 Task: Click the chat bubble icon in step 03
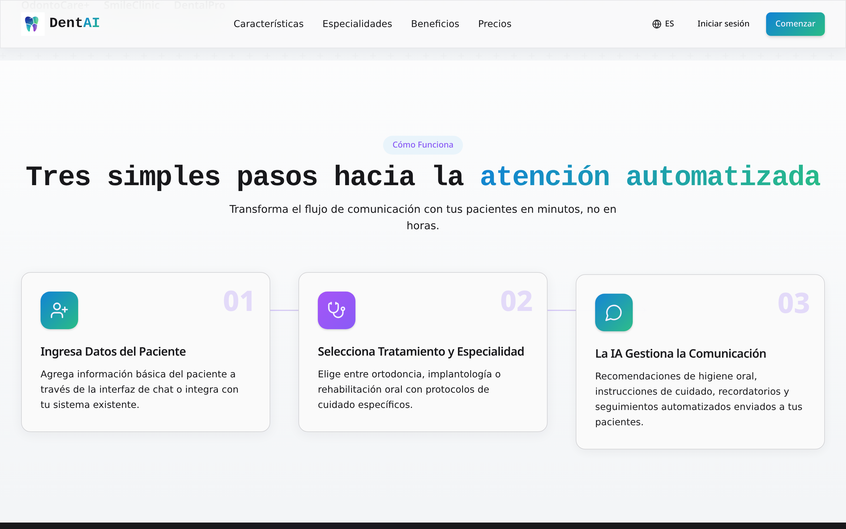click(614, 312)
